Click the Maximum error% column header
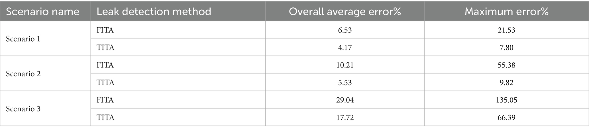Screen dimensions: 589x131 [507, 12]
